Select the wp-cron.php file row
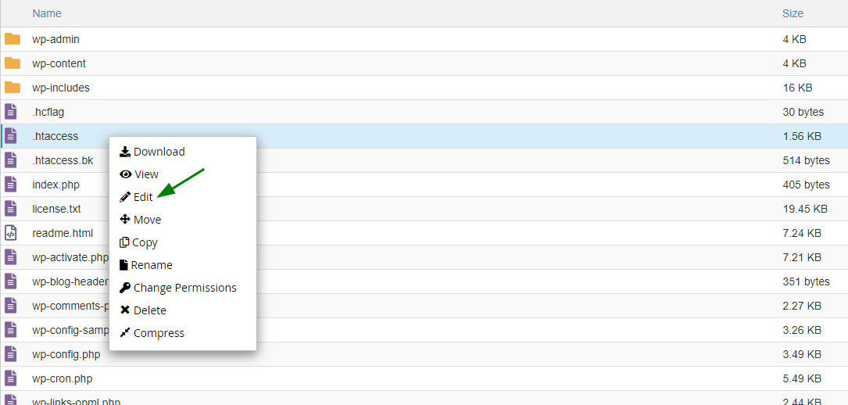Viewport: 848px width, 405px height. [424, 378]
